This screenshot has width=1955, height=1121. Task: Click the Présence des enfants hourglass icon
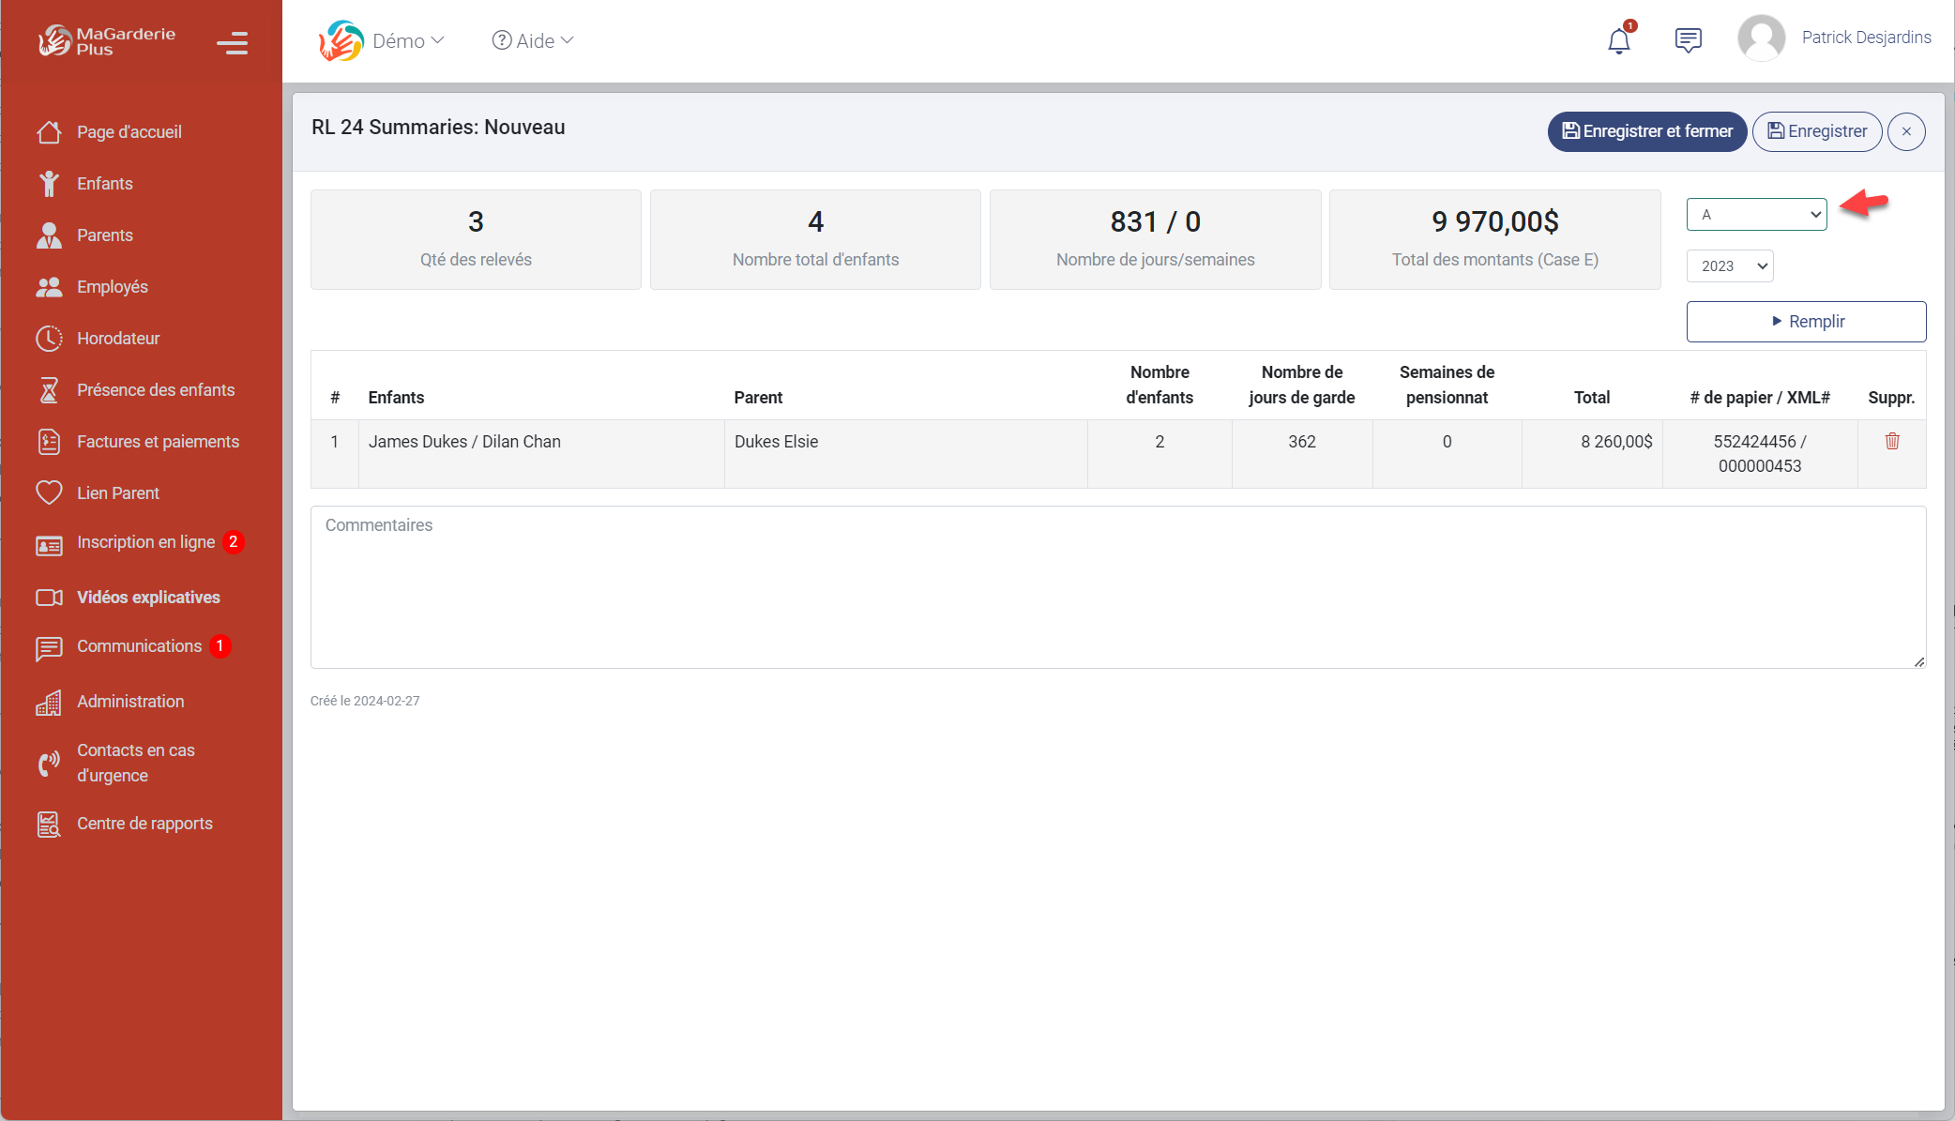click(49, 390)
